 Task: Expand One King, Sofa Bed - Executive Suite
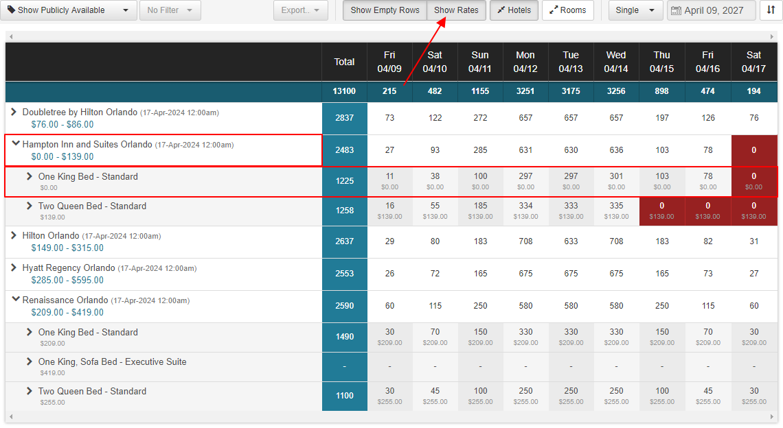(x=30, y=361)
